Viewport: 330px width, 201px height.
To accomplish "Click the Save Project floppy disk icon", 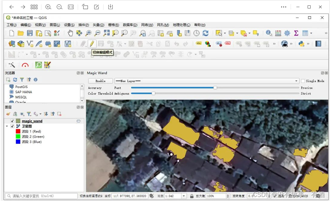I will pyautogui.click(x=30, y=33).
